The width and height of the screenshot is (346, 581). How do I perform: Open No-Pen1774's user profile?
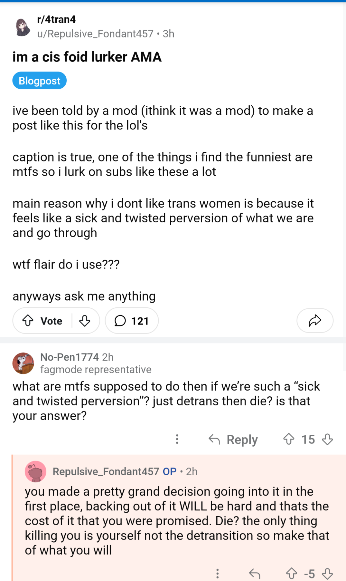pos(69,357)
